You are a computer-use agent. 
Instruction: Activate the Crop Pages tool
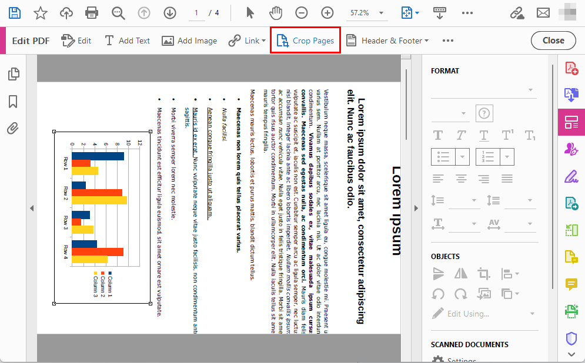305,41
